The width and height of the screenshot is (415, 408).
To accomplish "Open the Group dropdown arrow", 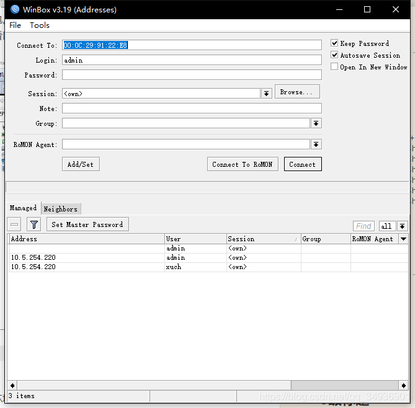I will [316, 123].
